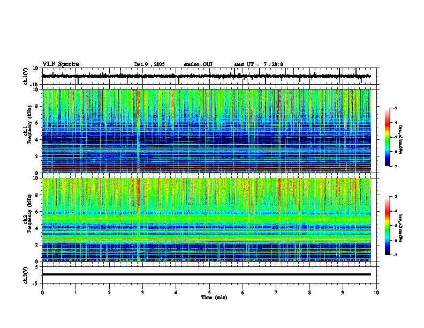Image resolution: width=424 pixels, height=328 pixels.
Task: Click the time axis tick label "7"
Action: point(276,293)
